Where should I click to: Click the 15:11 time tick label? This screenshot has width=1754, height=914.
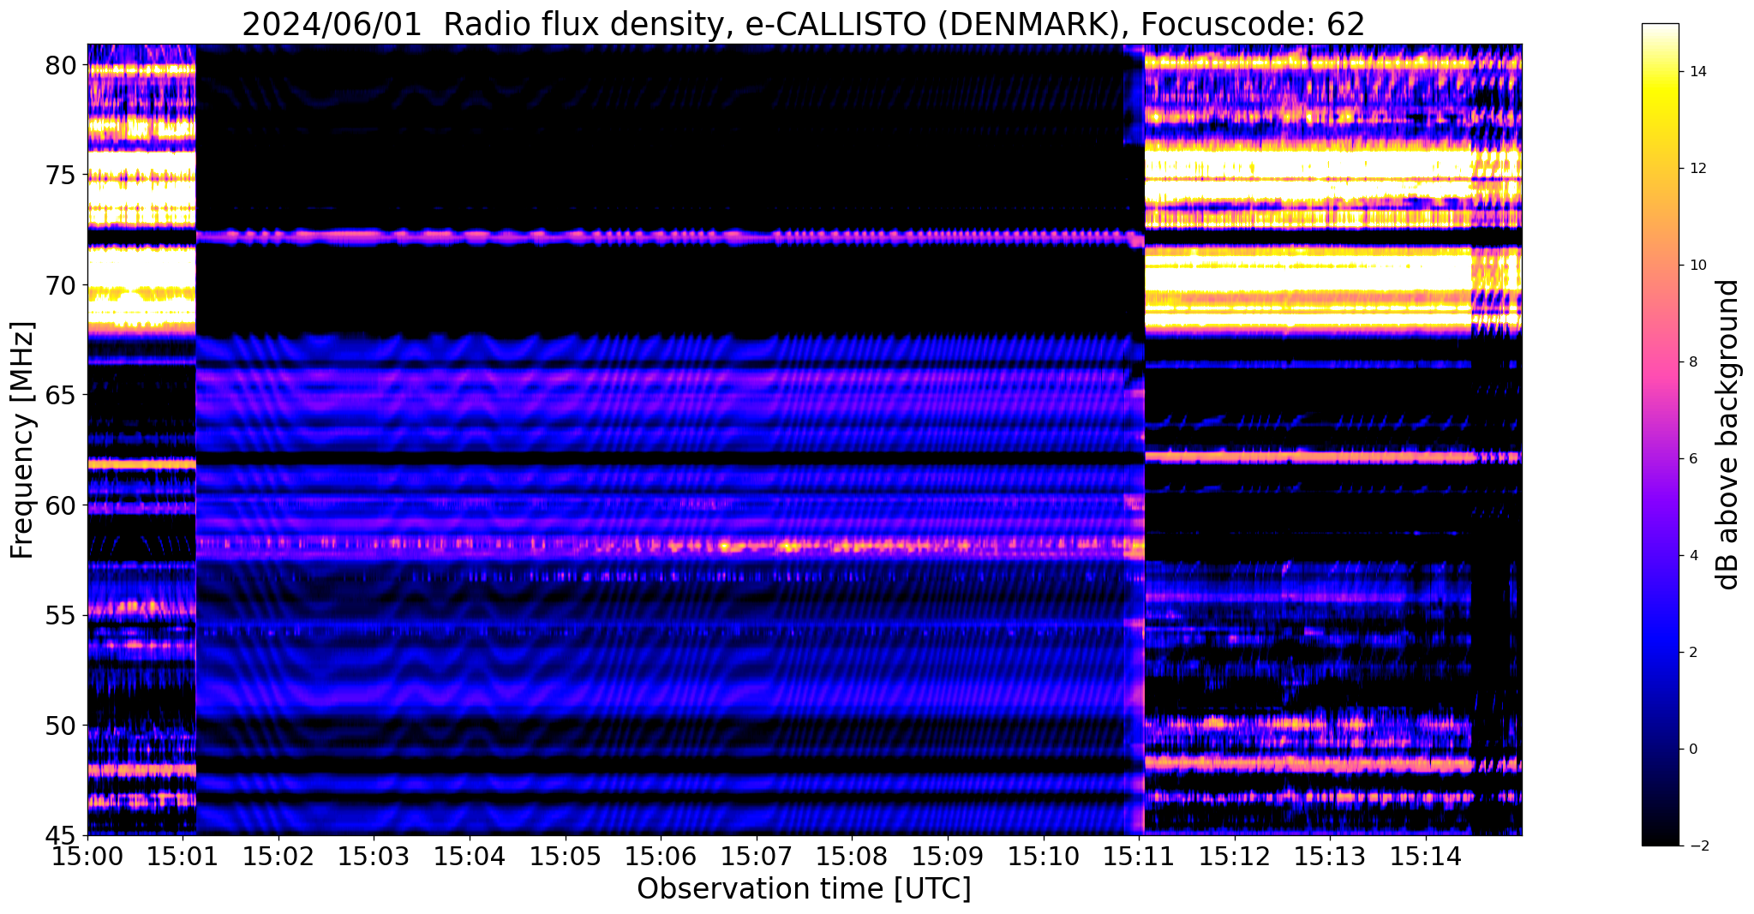point(1139,857)
